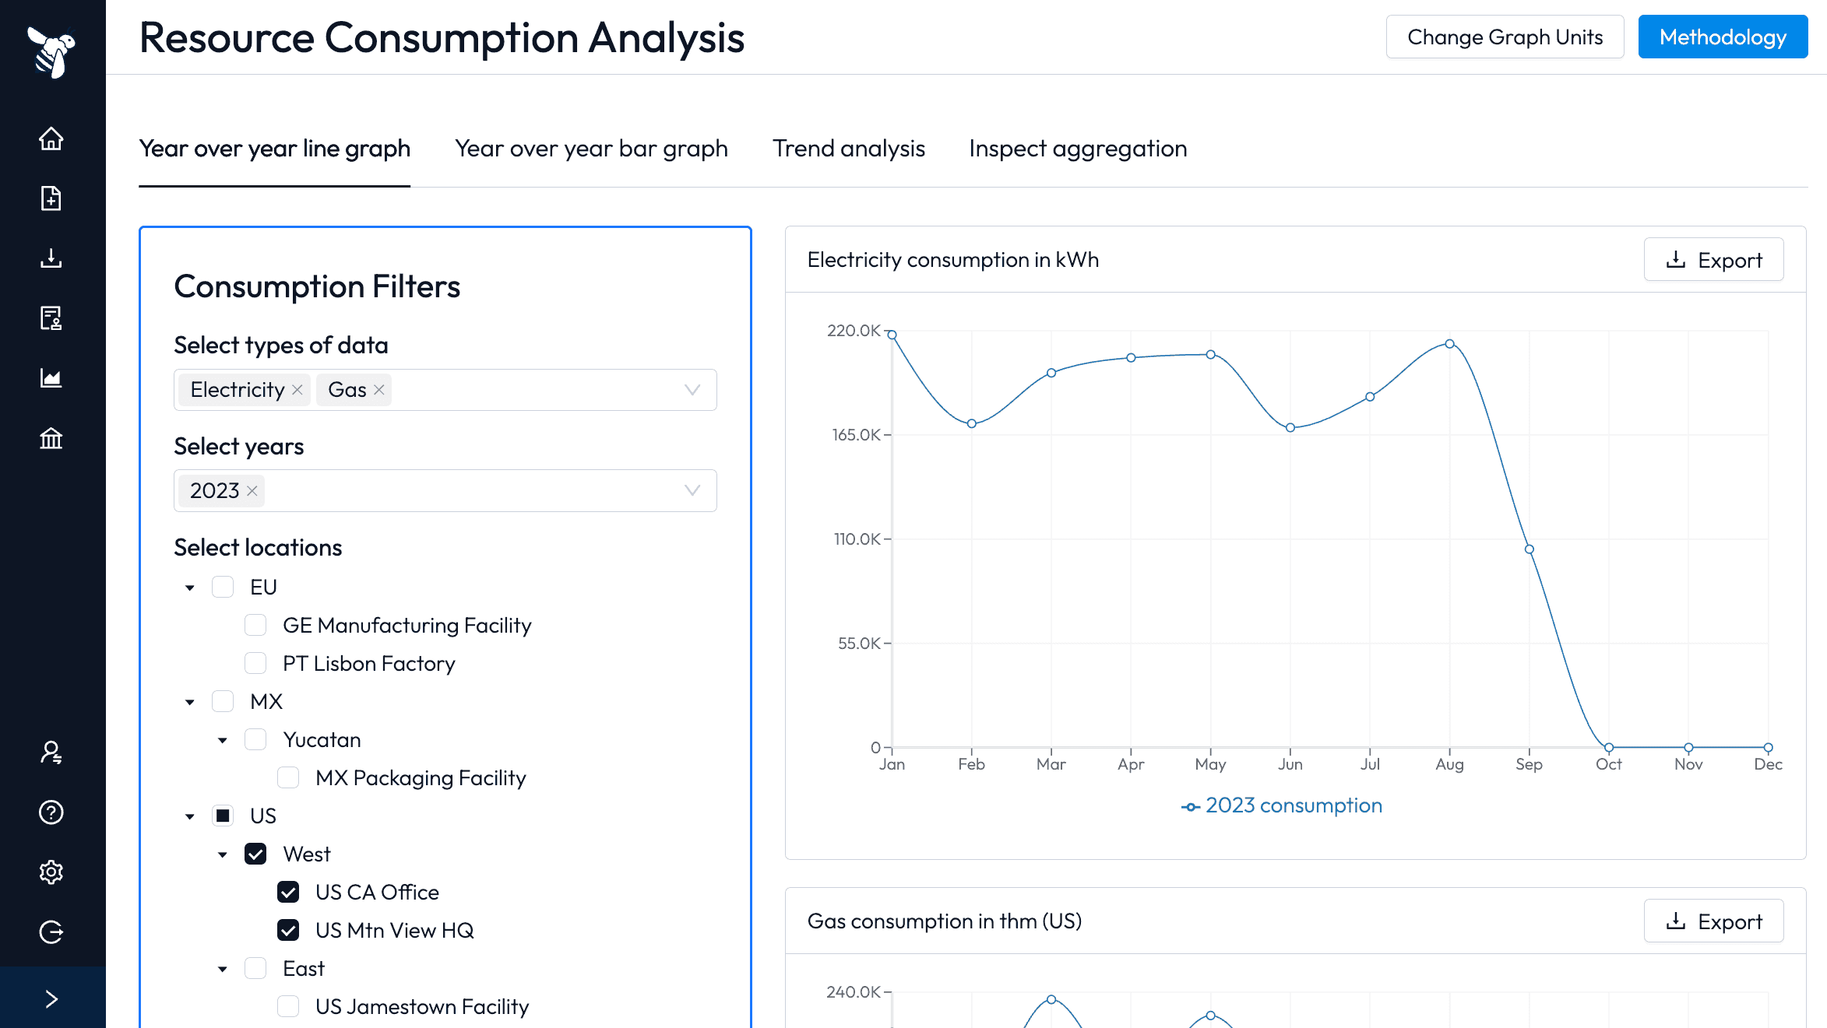Open the download icon in the sidebar
The height and width of the screenshot is (1028, 1827).
pyautogui.click(x=51, y=258)
